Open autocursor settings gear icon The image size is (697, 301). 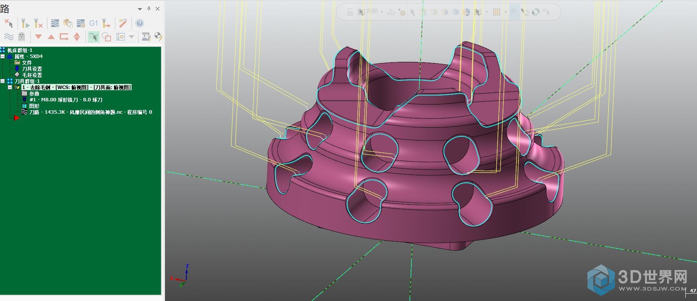click(402, 12)
